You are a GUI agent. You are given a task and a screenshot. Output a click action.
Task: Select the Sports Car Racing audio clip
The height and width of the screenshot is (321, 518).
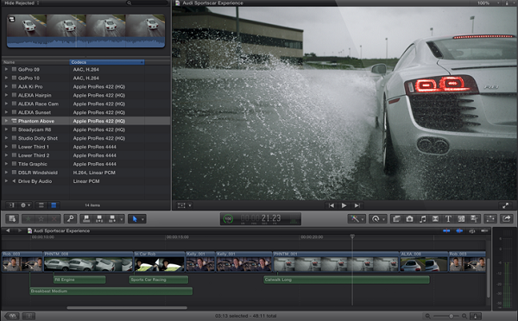coord(159,280)
